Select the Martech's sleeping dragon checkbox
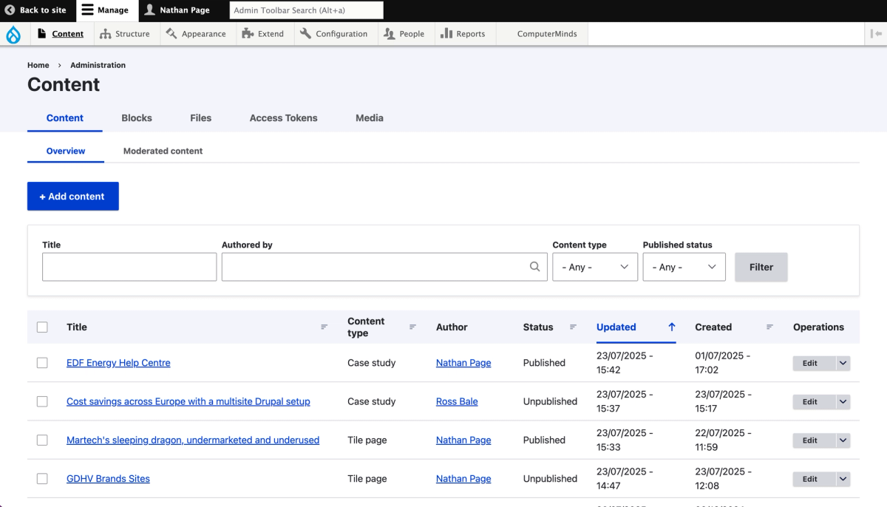The width and height of the screenshot is (887, 507). click(x=42, y=440)
